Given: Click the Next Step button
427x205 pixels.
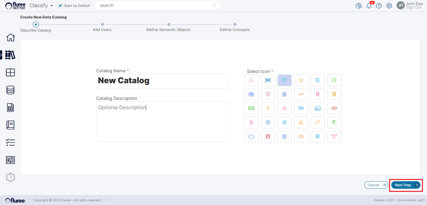Looking at the screenshot, I should 406,185.
